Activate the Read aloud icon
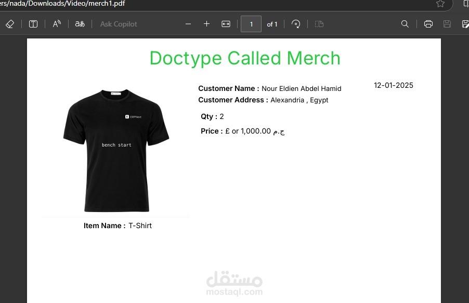The image size is (469, 303). point(57,24)
